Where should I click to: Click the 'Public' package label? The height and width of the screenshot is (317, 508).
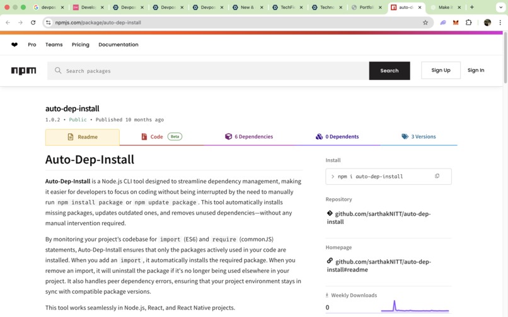(78, 120)
